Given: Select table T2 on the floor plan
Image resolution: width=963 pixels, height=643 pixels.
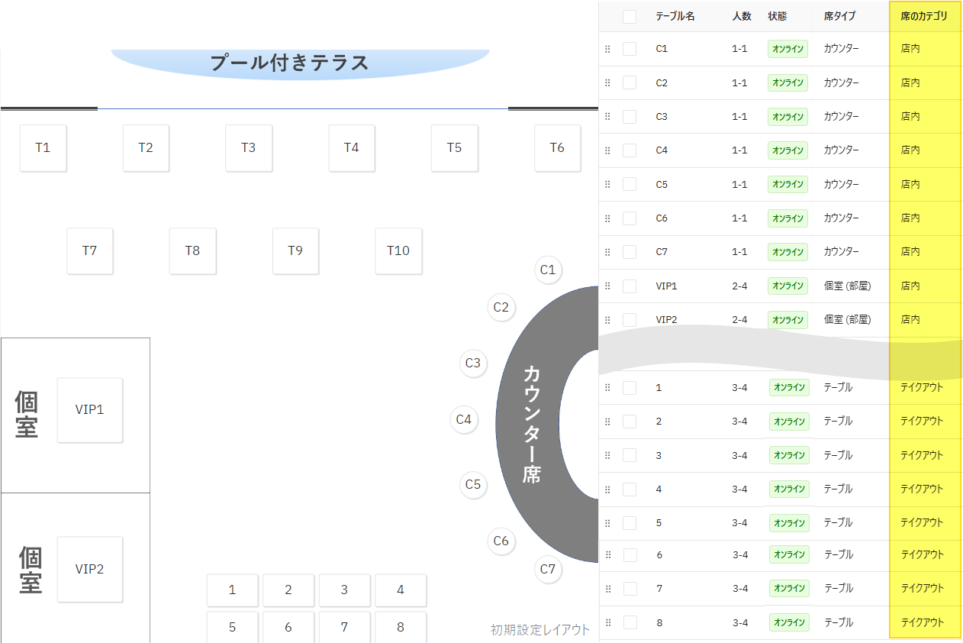Looking at the screenshot, I should coord(146,148).
